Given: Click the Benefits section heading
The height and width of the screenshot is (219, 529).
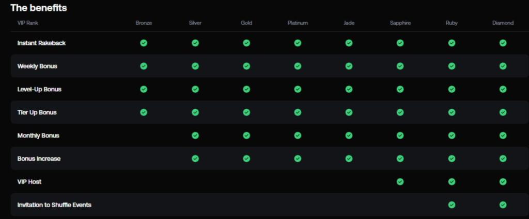Looking at the screenshot, I should tap(39, 8).
